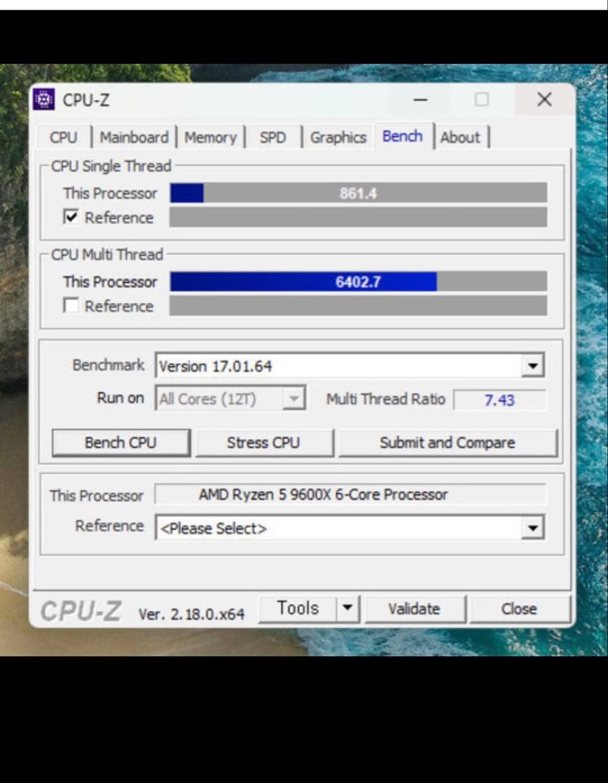Click the Bench CPU button
The height and width of the screenshot is (783, 608).
[x=120, y=442]
